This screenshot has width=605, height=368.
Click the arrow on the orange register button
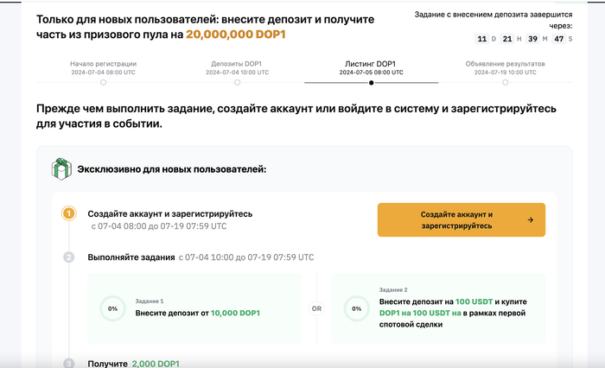point(531,220)
